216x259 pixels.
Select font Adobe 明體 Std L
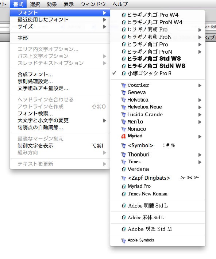point(158,206)
